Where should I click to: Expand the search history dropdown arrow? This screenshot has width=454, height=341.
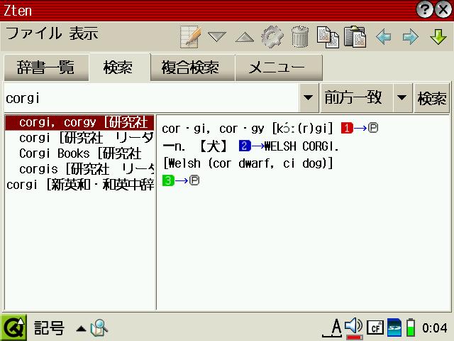pos(309,98)
